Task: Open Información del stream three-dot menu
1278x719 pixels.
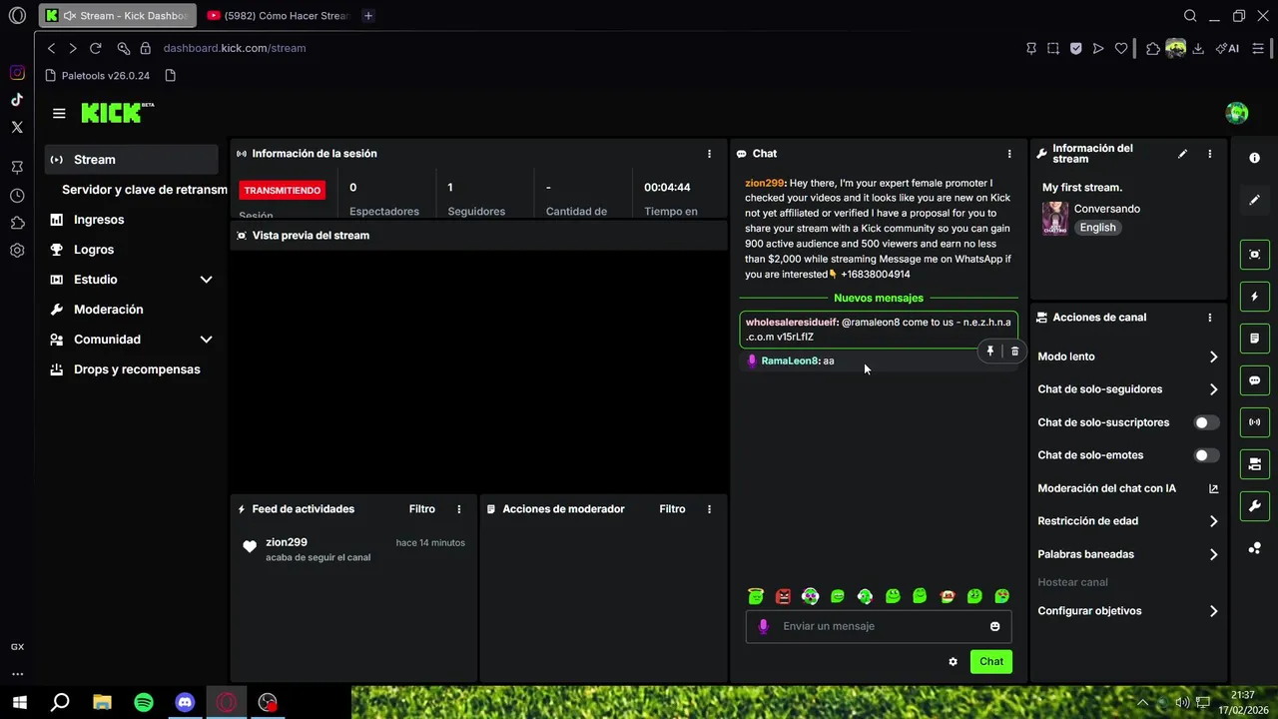Action: tap(1210, 154)
